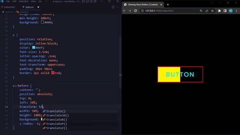Click the share page icon

point(207,11)
